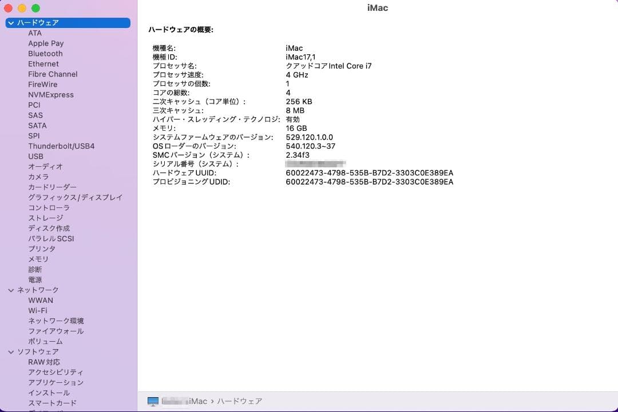Click the processor name クアッドコア Intel Core i7
This screenshot has height=412, width=618.
328,66
